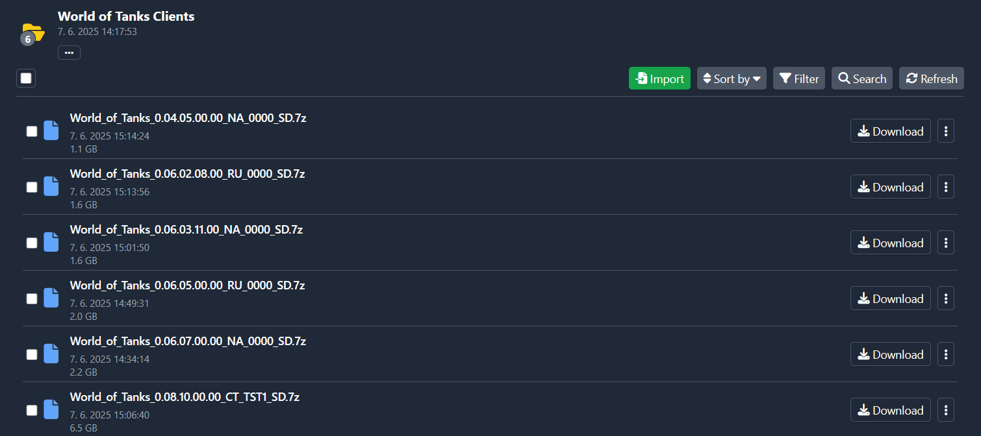
Task: Refresh the file list
Action: (932, 79)
